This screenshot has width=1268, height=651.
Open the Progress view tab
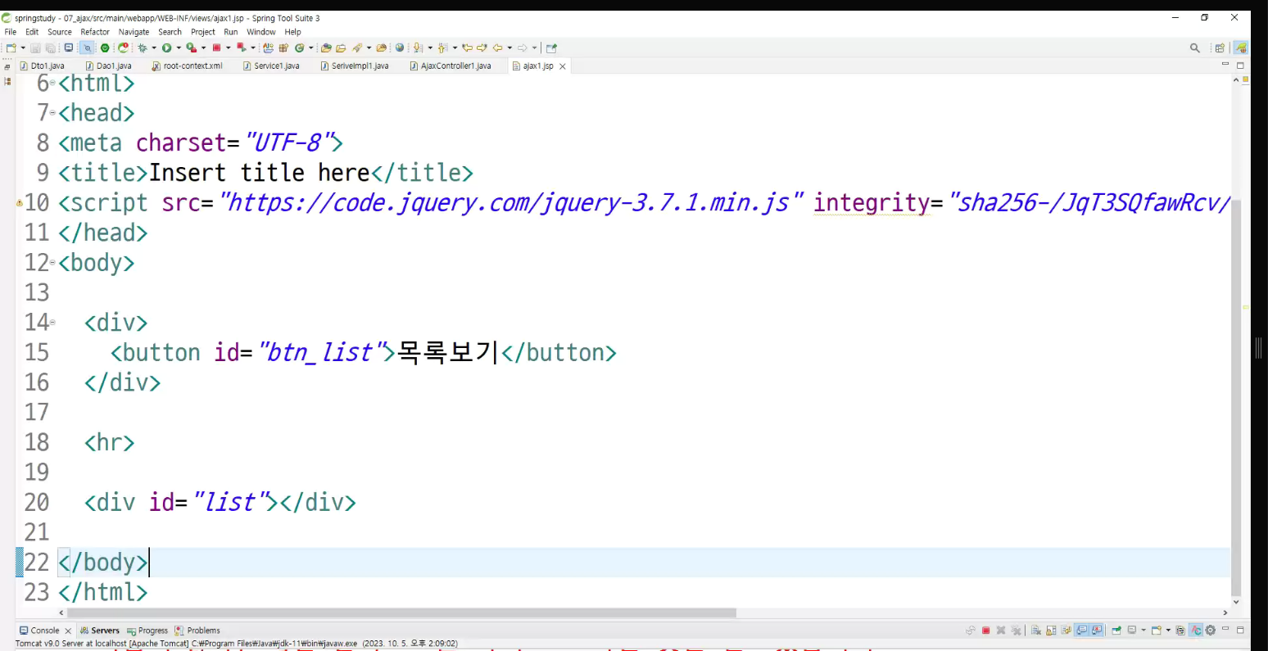point(147,631)
